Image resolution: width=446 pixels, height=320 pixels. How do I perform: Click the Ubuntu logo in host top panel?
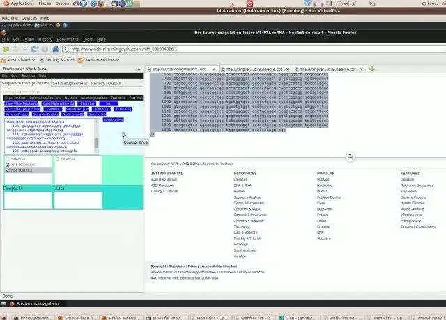(6, 3)
